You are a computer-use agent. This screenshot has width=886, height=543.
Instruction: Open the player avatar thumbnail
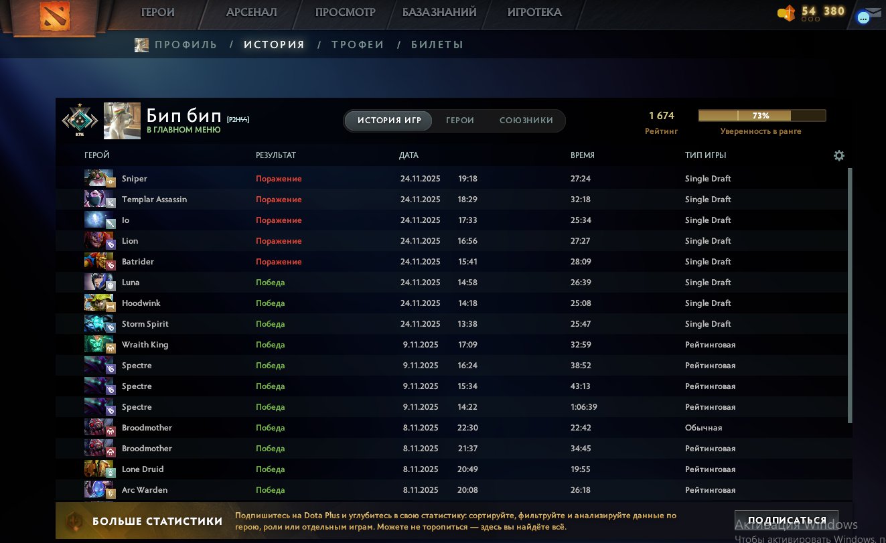pyautogui.click(x=122, y=121)
